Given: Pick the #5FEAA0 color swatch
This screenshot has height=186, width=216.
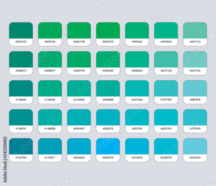Looking at the screenshot, I should pos(166,34).
